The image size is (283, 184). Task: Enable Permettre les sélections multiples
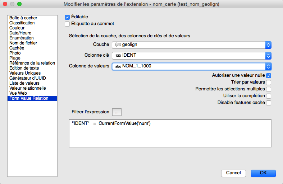click(x=268, y=89)
